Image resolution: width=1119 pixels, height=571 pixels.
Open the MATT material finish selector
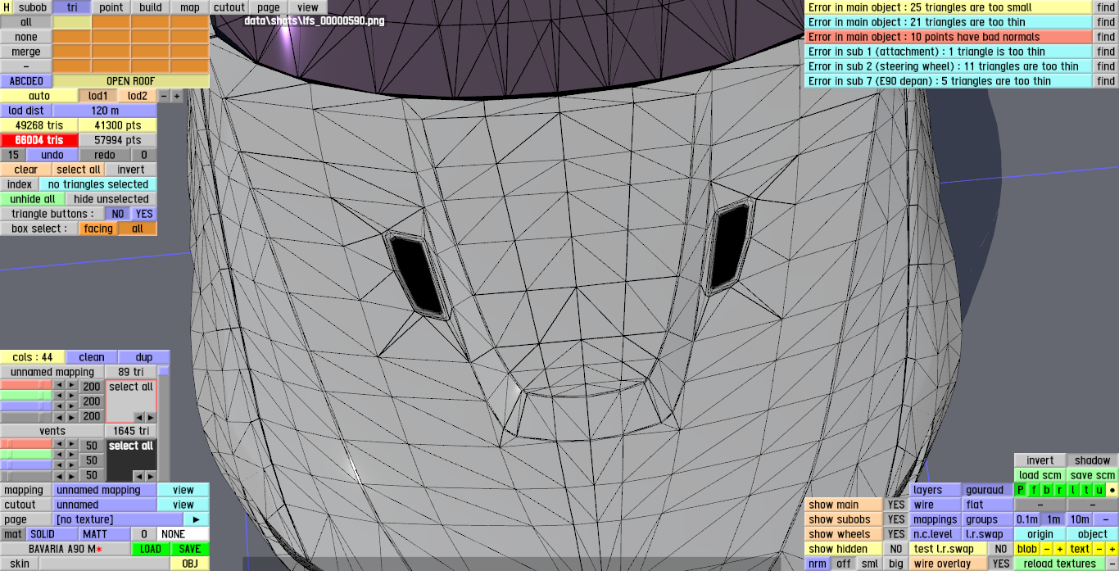click(x=105, y=534)
